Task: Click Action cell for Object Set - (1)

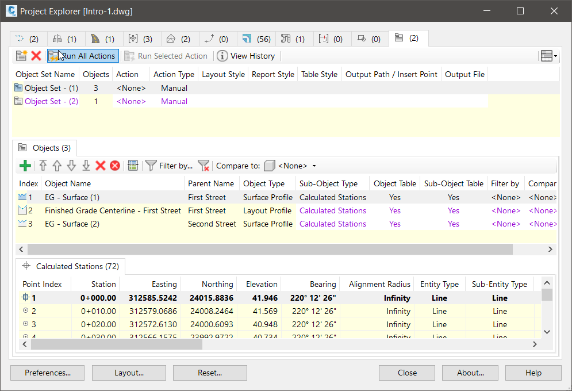Action: coord(131,88)
